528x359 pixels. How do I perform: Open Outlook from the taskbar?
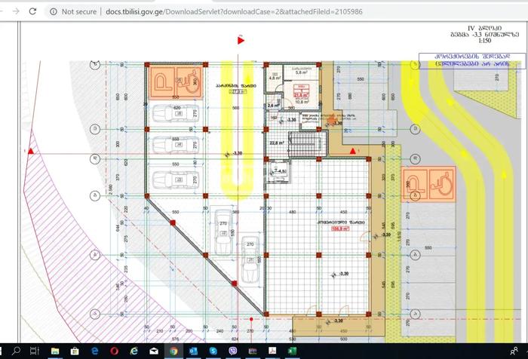click(x=193, y=351)
